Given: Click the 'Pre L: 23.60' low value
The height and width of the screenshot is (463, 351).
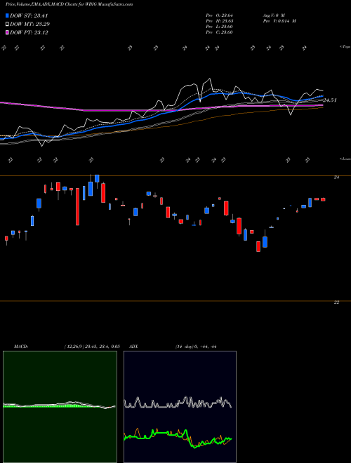Looking at the screenshot, I should pyautogui.click(x=220, y=27).
